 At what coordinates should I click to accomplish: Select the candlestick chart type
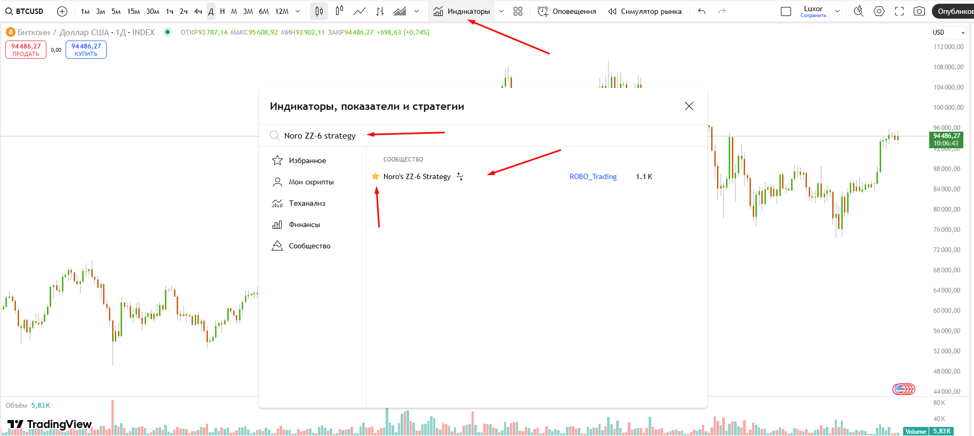click(319, 11)
